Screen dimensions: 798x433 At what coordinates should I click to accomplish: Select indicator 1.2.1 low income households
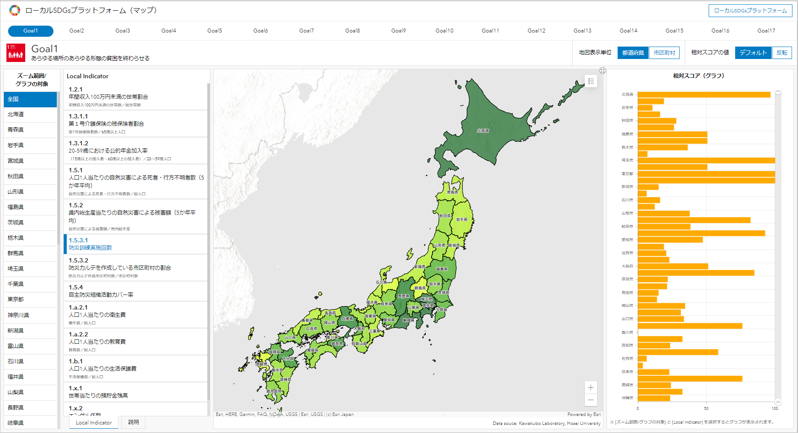135,97
